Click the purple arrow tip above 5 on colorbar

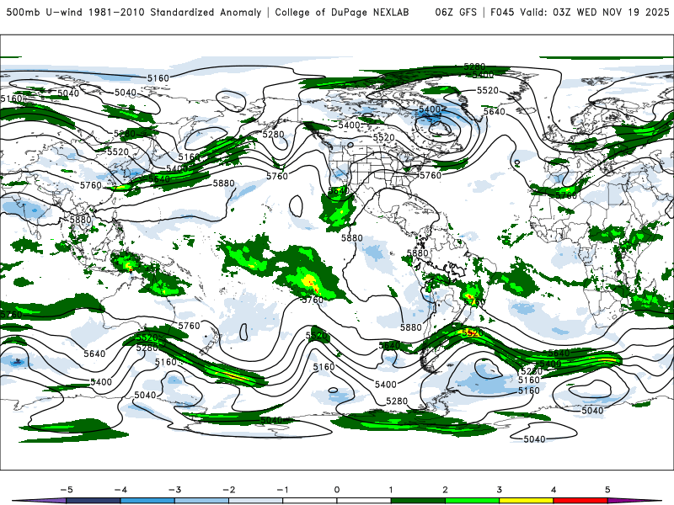click(x=634, y=501)
